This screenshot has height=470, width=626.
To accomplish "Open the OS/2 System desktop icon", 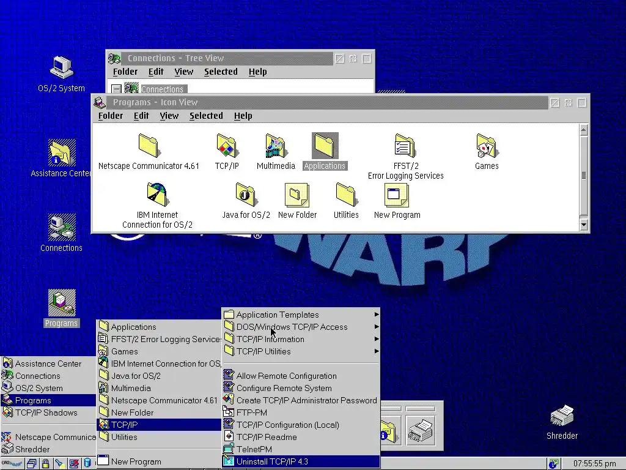I will tap(62, 68).
